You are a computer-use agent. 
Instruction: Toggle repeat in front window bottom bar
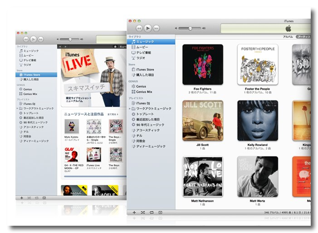152,213
